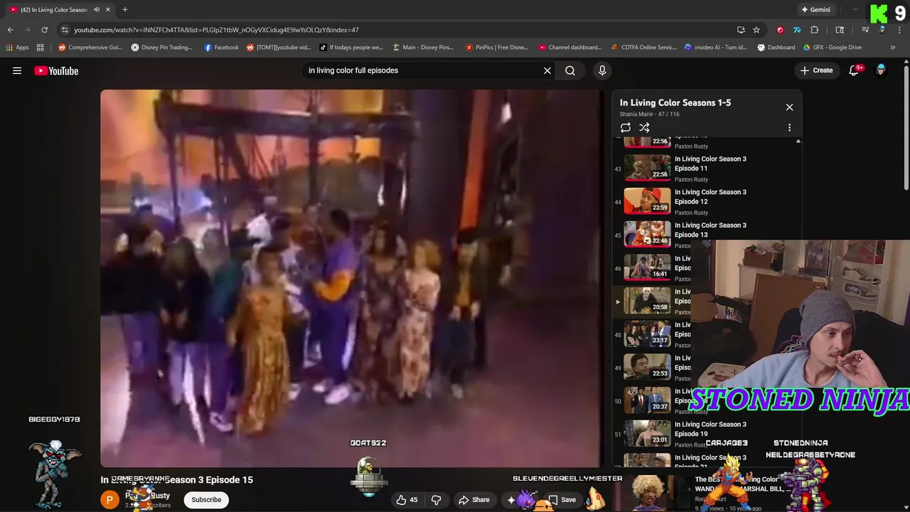Screen dimensions: 910x512
Task: Clear the search box with X
Action: click(x=547, y=70)
